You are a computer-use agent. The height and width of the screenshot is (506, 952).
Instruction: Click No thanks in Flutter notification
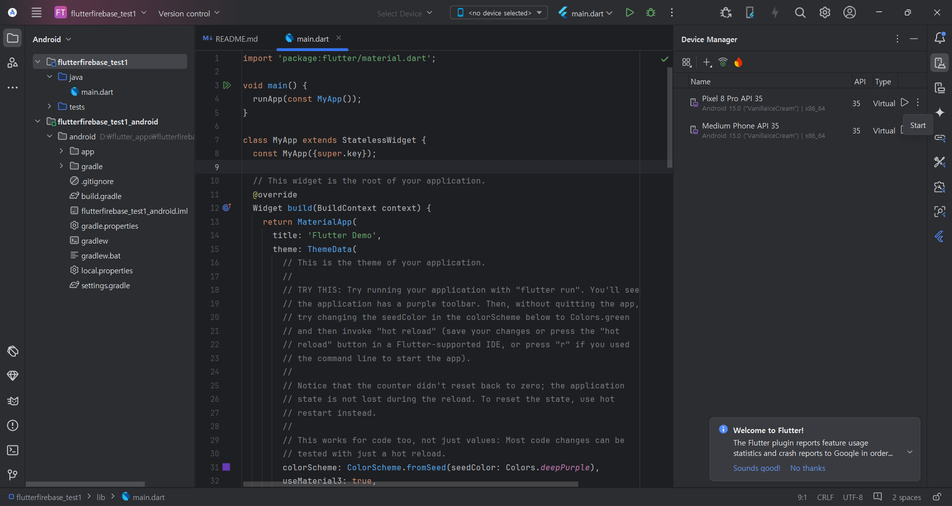tap(808, 468)
